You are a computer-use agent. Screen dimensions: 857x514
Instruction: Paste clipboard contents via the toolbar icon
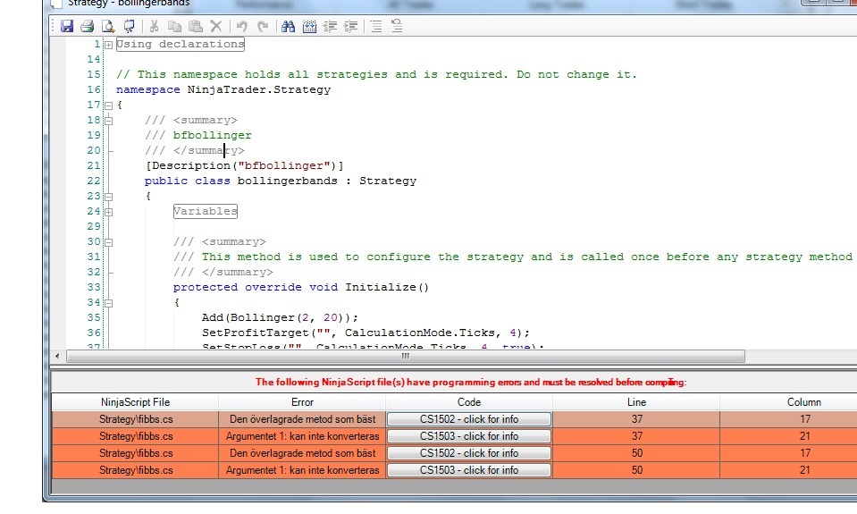click(x=195, y=26)
